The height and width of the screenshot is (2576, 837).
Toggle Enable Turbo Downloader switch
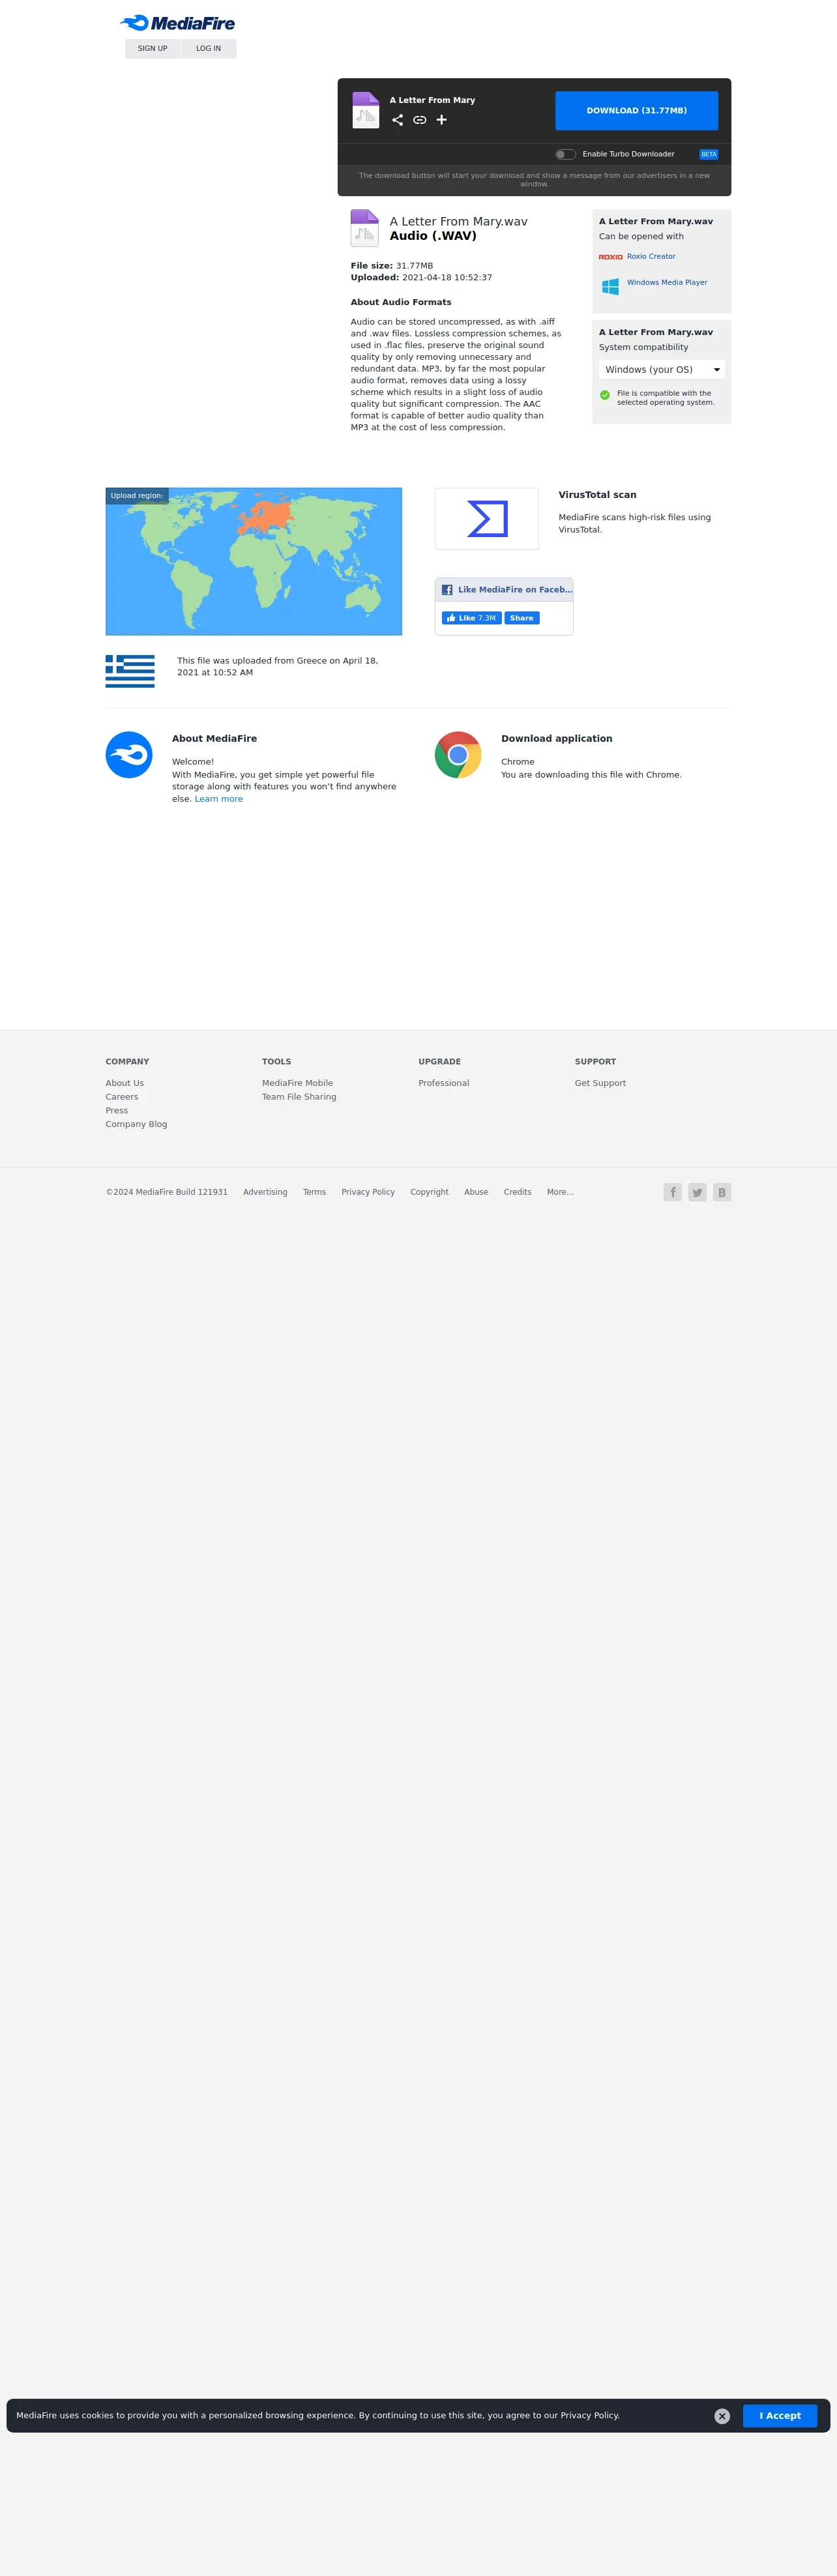pyautogui.click(x=565, y=154)
